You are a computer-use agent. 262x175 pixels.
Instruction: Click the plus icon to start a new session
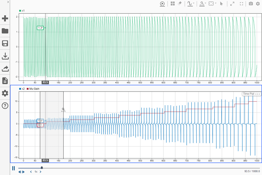(5, 18)
